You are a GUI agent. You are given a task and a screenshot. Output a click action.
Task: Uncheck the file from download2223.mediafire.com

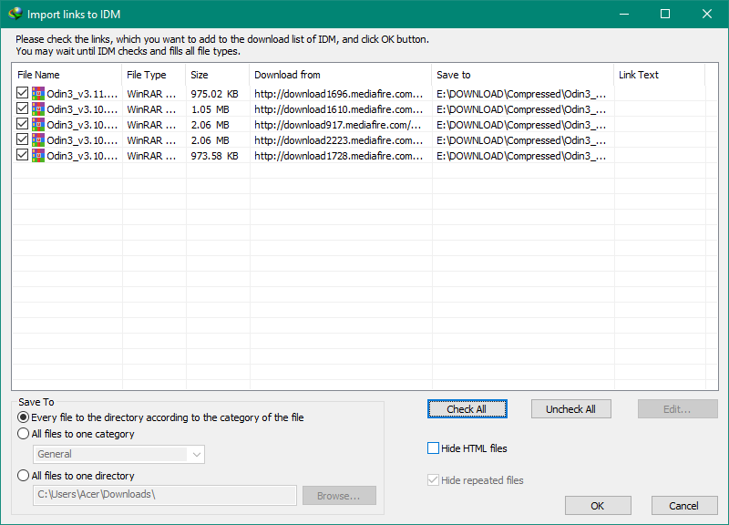(x=22, y=139)
